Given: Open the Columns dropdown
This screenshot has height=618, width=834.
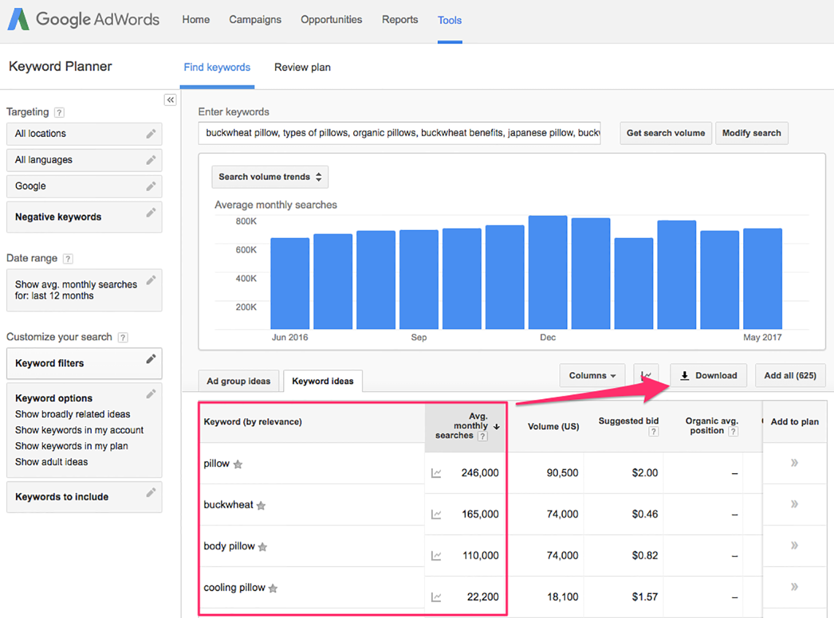Looking at the screenshot, I should click(x=592, y=375).
